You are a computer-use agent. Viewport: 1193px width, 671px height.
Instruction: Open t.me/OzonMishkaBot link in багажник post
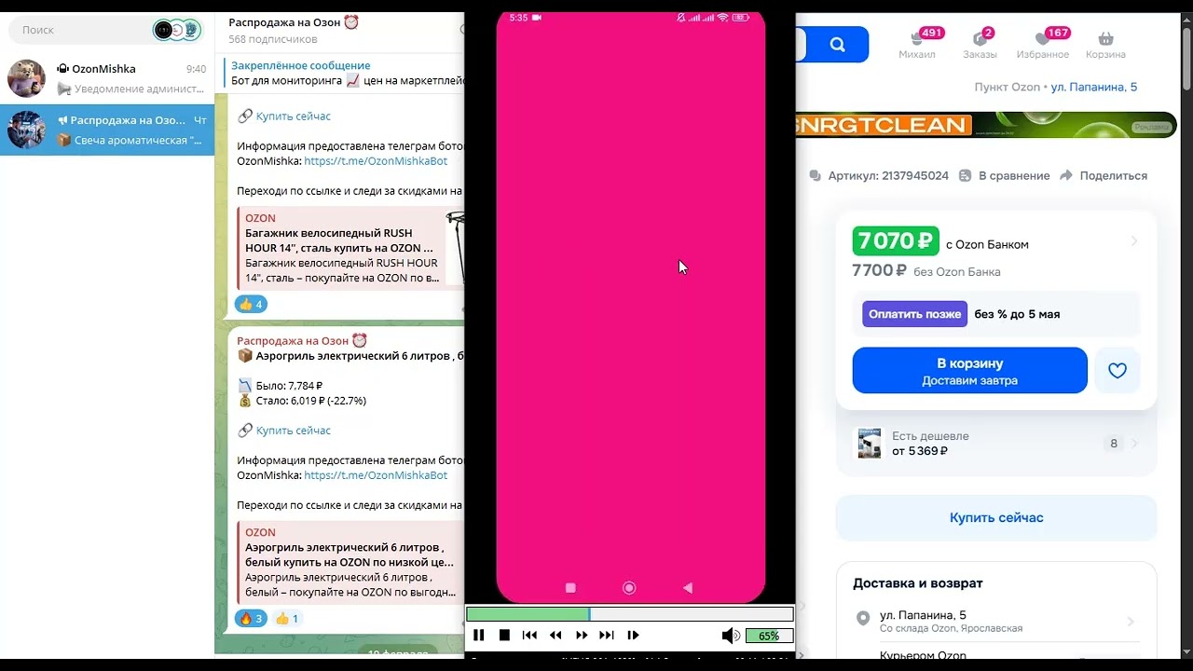click(376, 161)
